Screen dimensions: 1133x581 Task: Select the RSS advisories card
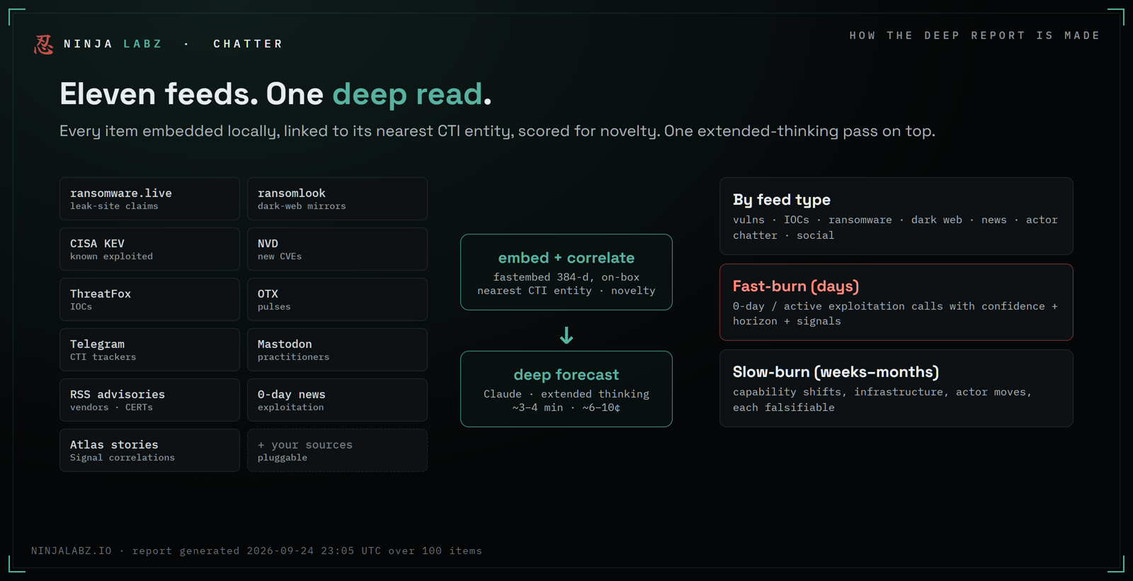[149, 400]
